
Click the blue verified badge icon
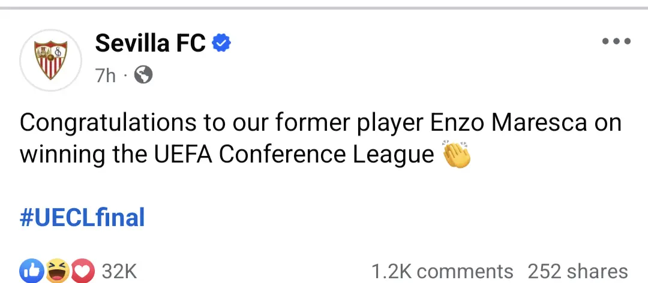click(x=221, y=43)
